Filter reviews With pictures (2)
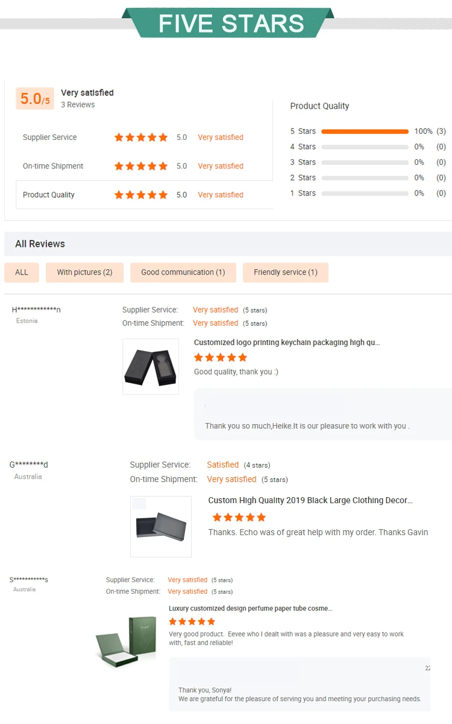The image size is (452, 724). pos(84,272)
